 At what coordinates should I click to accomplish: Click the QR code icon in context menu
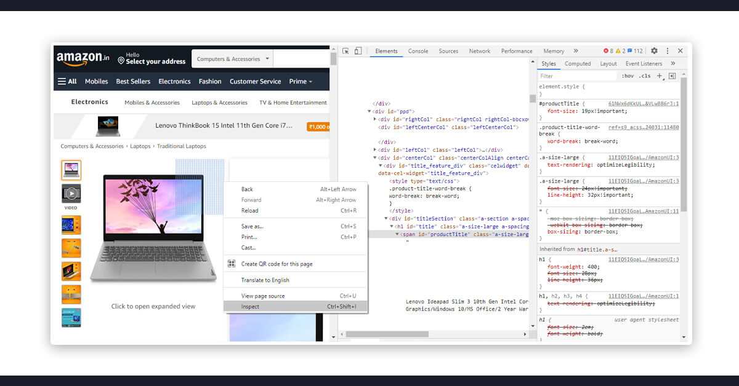point(232,264)
